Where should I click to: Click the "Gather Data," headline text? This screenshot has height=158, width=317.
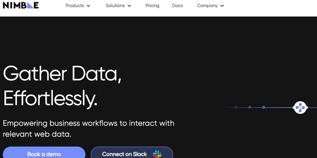click(x=62, y=73)
